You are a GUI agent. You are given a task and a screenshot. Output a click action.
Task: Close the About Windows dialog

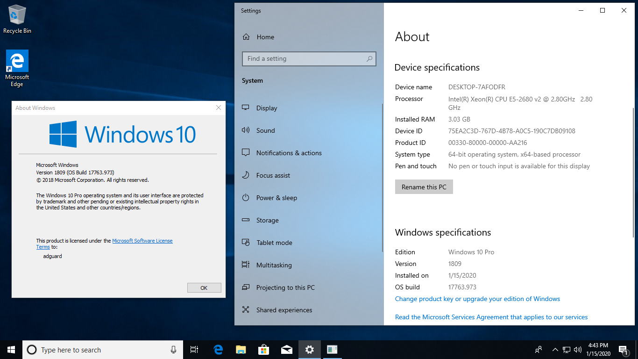[x=219, y=108]
